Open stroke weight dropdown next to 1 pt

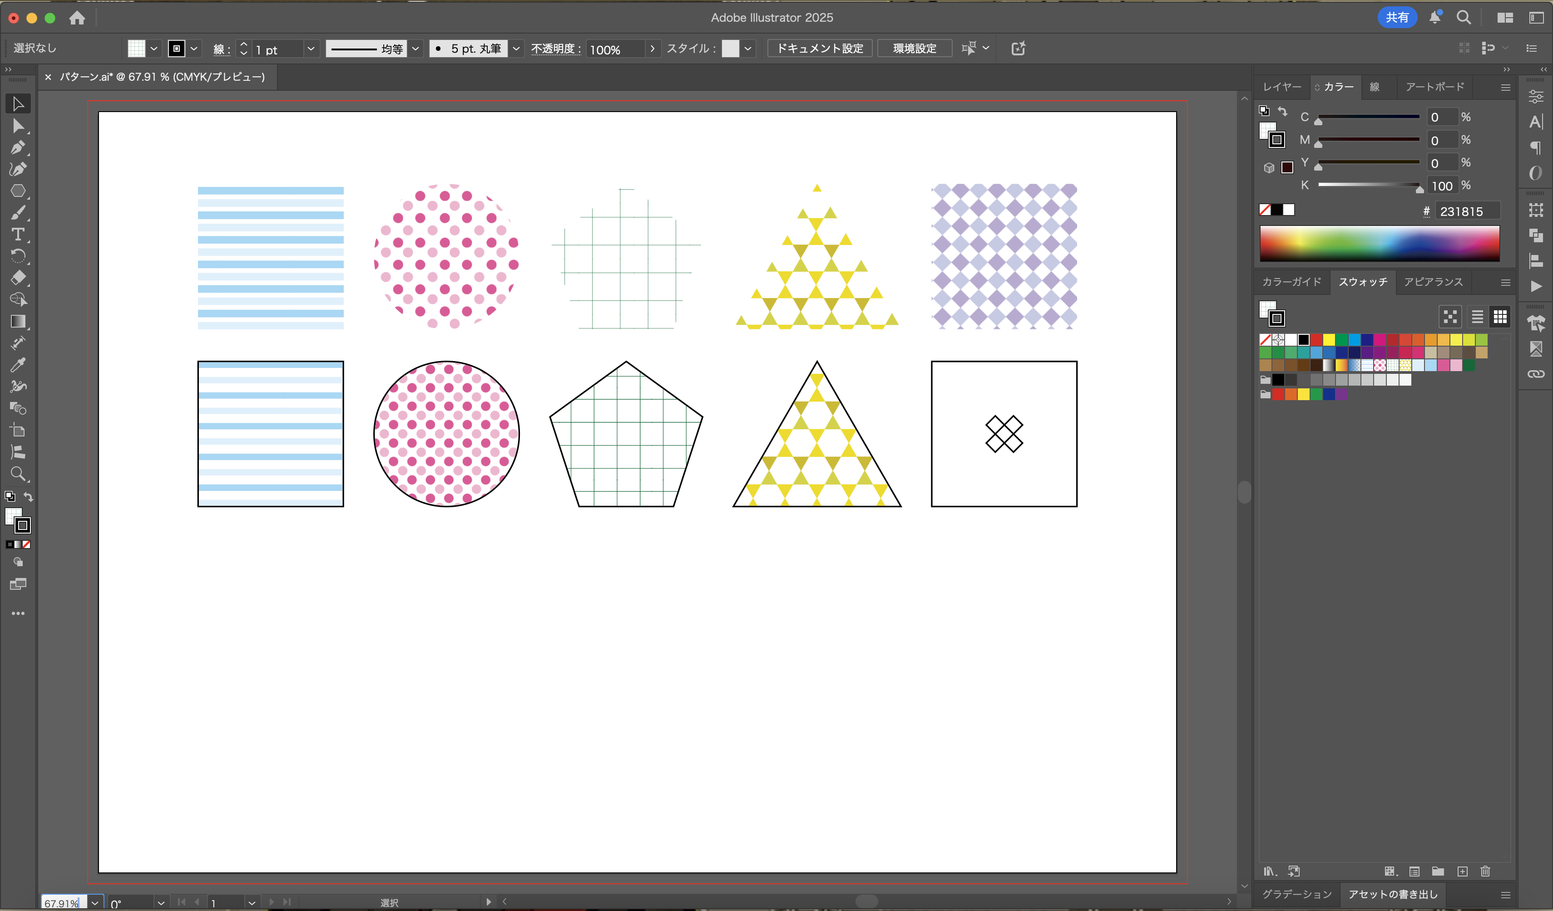[311, 49]
